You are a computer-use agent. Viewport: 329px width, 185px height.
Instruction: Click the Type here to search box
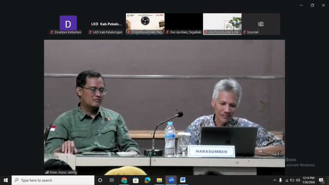tap(53, 180)
